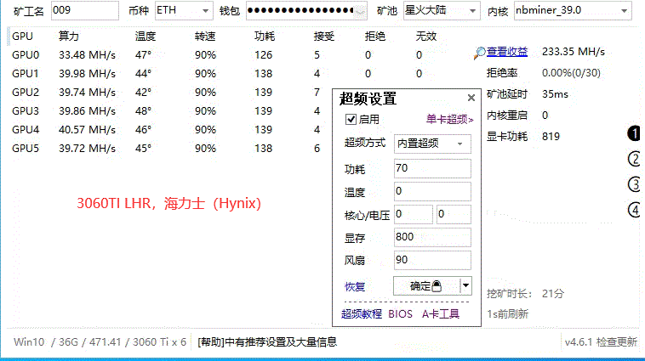Click the 确定 confirm button
The image size is (645, 361).
pyautogui.click(x=425, y=286)
